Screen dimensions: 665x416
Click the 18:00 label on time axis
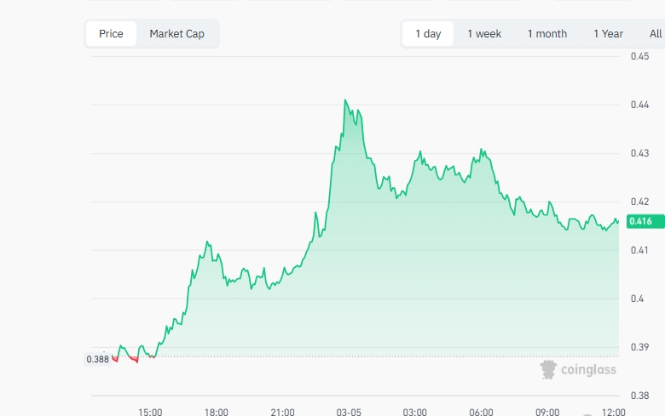tap(216, 412)
